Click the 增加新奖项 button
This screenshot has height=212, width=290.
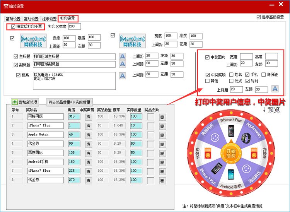(25, 102)
